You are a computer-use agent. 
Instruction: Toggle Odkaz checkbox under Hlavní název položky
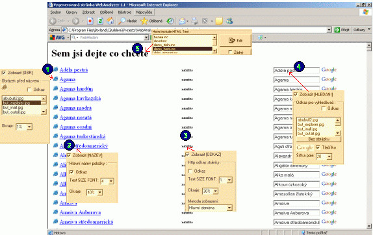(x=71, y=172)
